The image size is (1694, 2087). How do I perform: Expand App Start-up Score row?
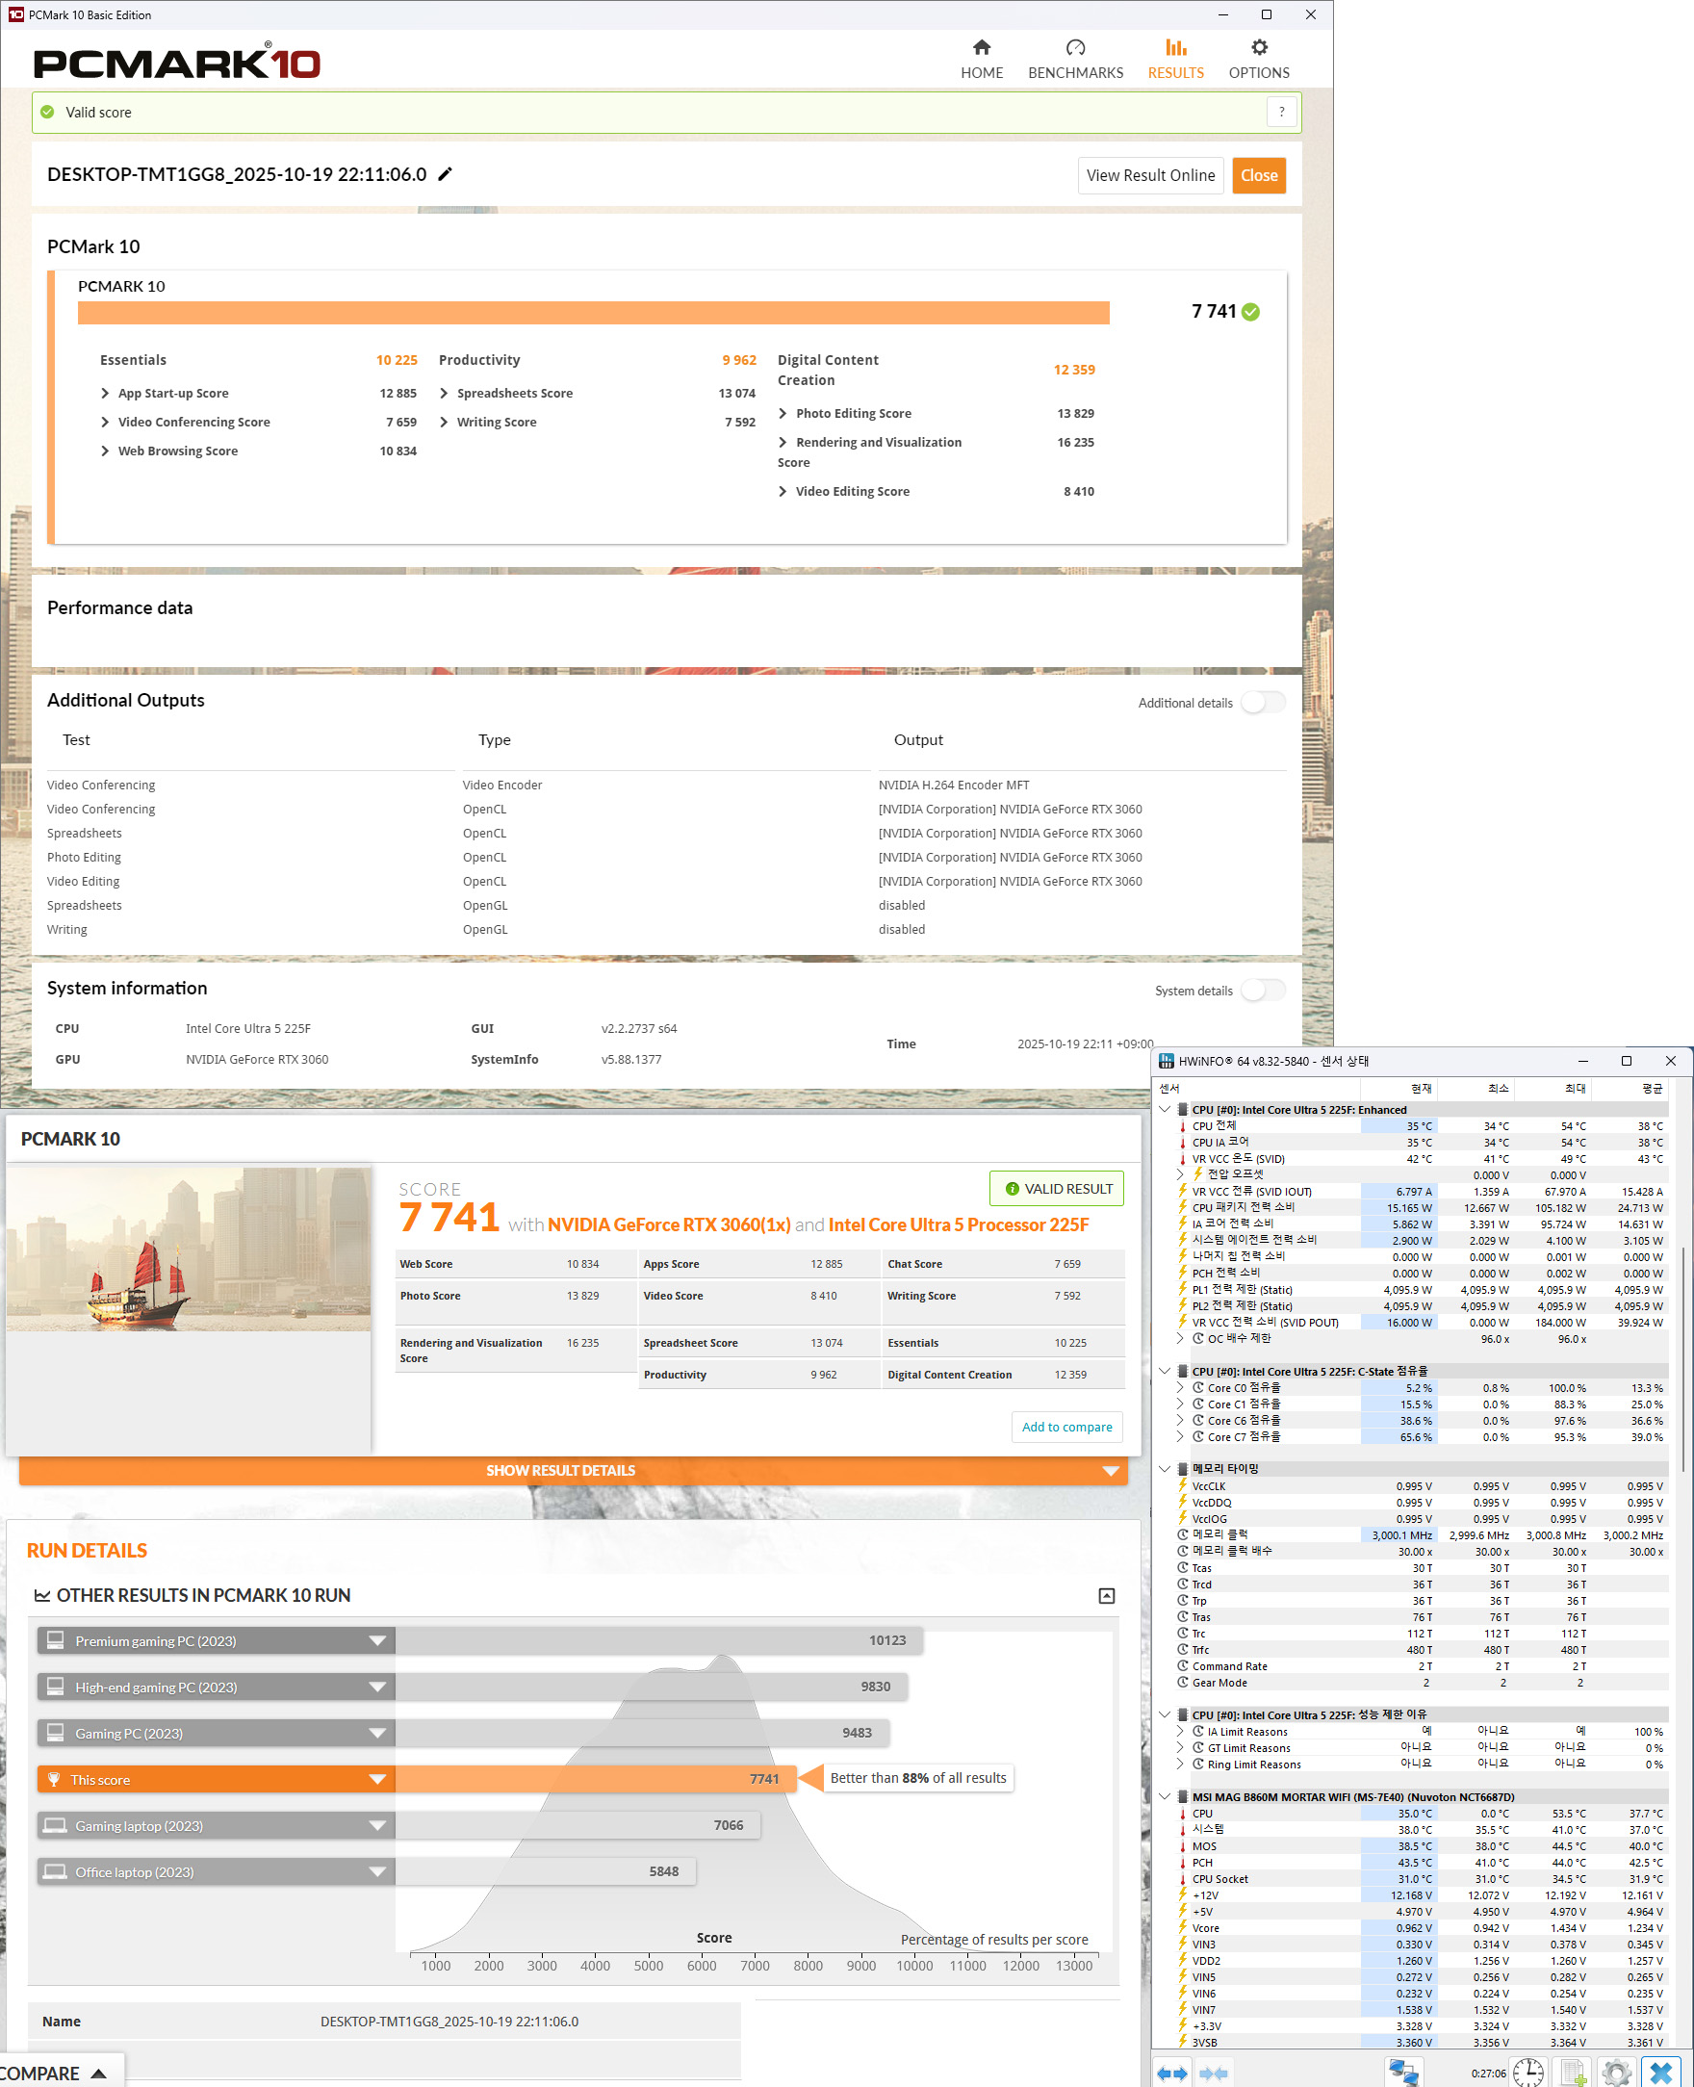coord(105,393)
